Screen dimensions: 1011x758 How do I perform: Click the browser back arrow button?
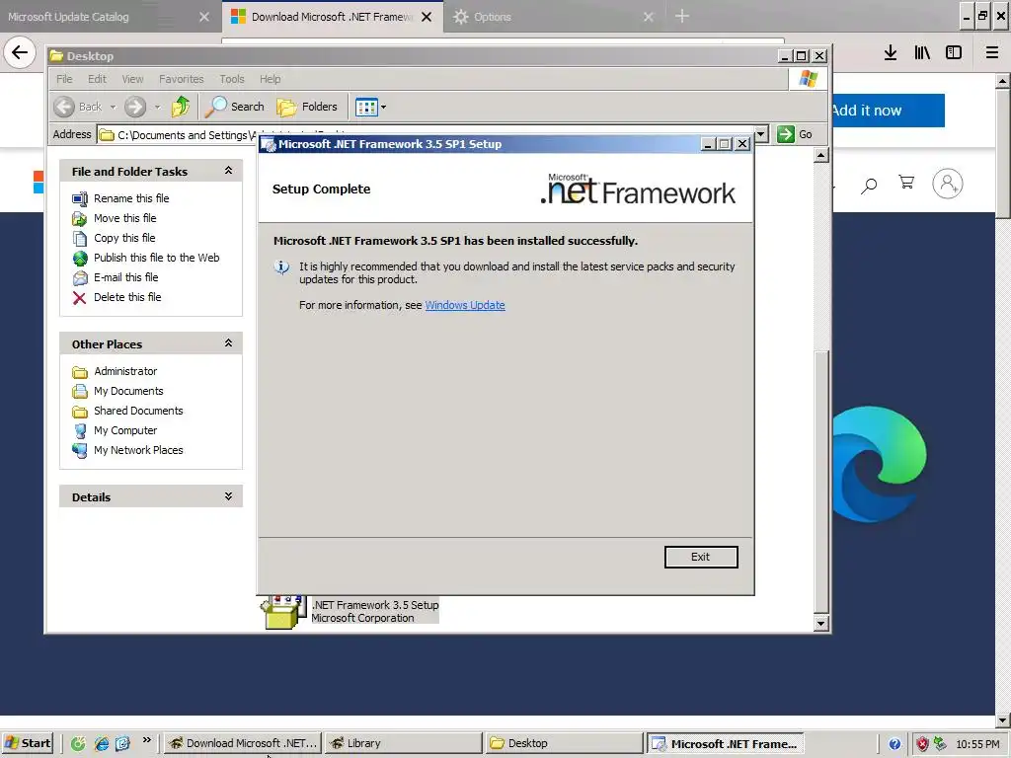20,52
